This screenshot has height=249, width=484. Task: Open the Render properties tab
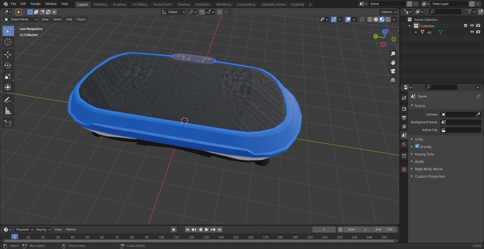pyautogui.click(x=404, y=109)
